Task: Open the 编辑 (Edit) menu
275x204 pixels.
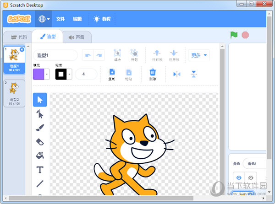Action: 77,19
